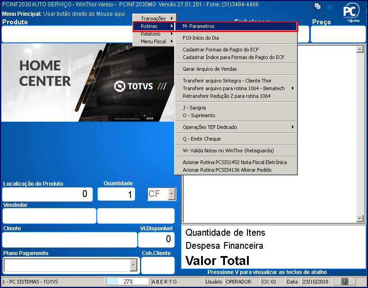Click the Quantidade field

[x=116, y=194]
